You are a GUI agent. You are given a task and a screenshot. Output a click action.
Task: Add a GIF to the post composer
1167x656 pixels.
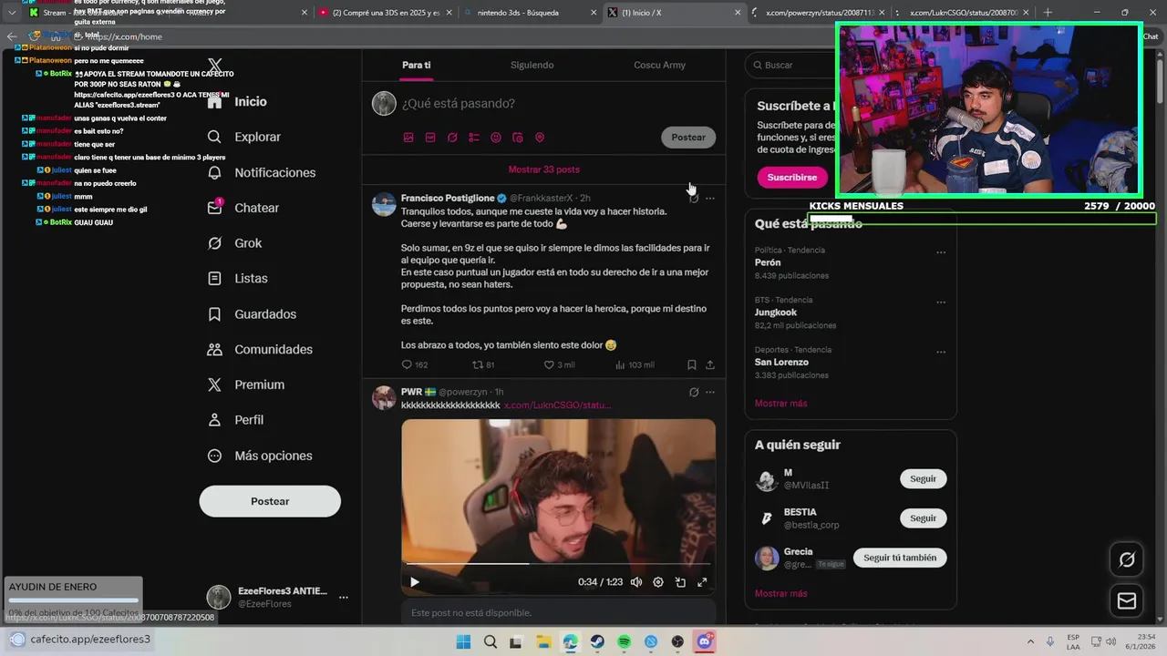[x=430, y=138]
